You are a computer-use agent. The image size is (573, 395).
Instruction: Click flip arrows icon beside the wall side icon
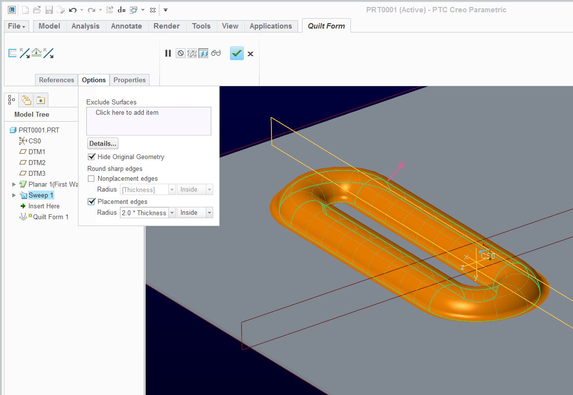[x=25, y=53]
